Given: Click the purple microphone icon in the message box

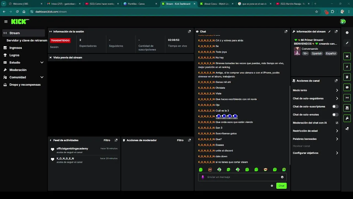Looking at the screenshot, I should pyautogui.click(x=203, y=177).
